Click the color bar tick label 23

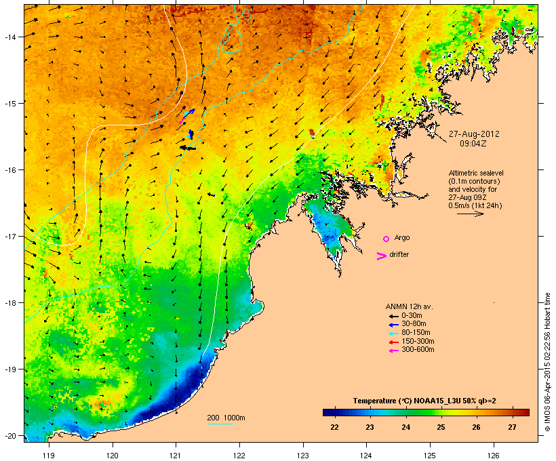[370, 427]
